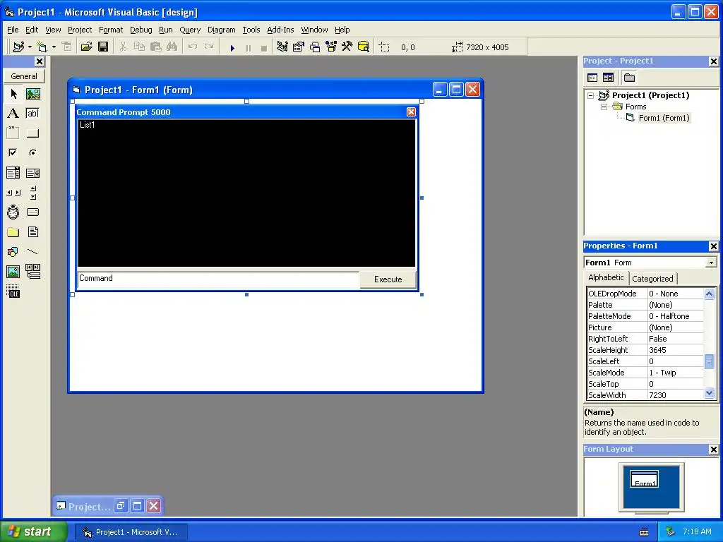This screenshot has height=542, width=723.
Task: Open the File menu
Action: coord(13,30)
